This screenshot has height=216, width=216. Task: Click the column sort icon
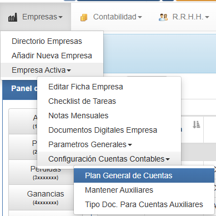point(196,124)
